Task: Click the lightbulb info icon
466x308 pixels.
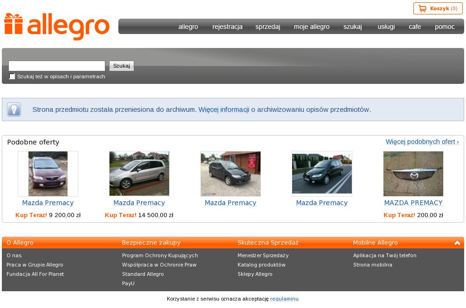Action: coord(14,110)
